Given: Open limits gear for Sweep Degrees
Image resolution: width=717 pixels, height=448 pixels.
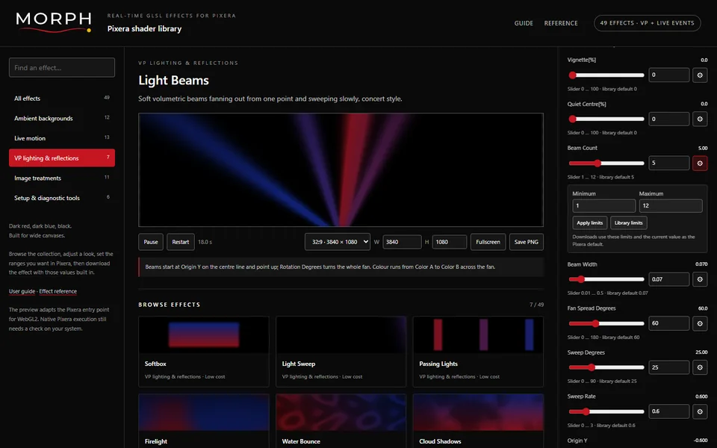Looking at the screenshot, I should [700, 367].
